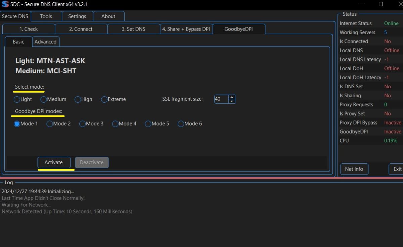Screen dimensions: 403x247
Task: Pick the Extreme mode radio button
Action: (x=104, y=99)
